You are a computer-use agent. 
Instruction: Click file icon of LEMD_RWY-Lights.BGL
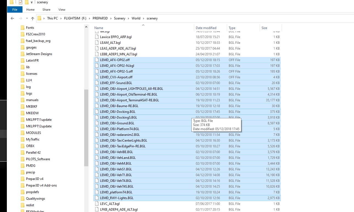click(97, 198)
